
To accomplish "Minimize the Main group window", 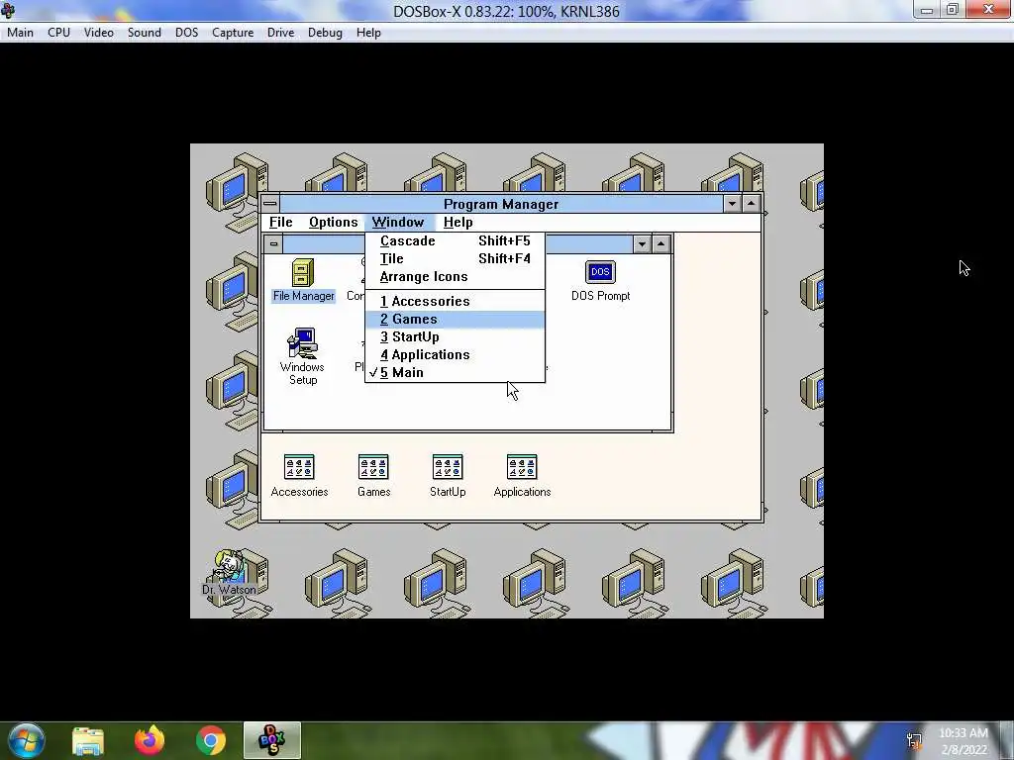I will point(642,243).
